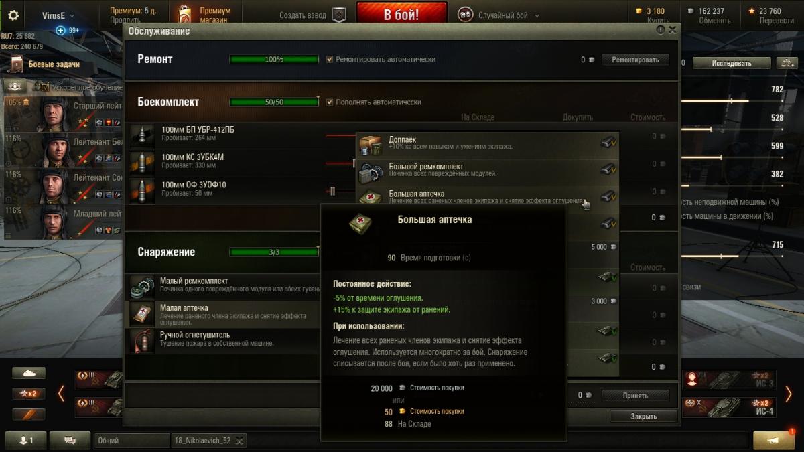The image size is (804, 452).
Task: Click the Ремонтировать button
Action: (635, 60)
